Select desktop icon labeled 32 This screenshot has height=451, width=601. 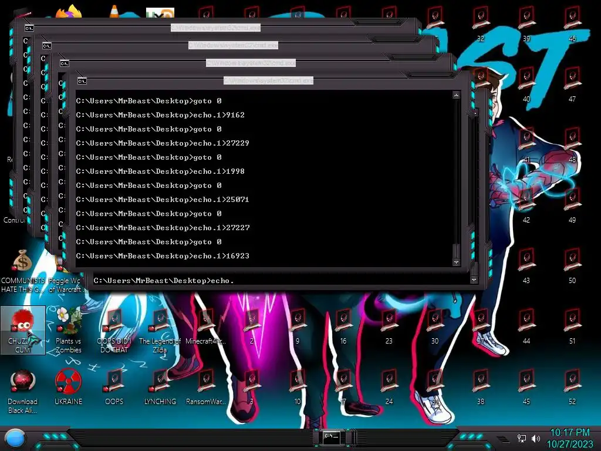(x=481, y=24)
